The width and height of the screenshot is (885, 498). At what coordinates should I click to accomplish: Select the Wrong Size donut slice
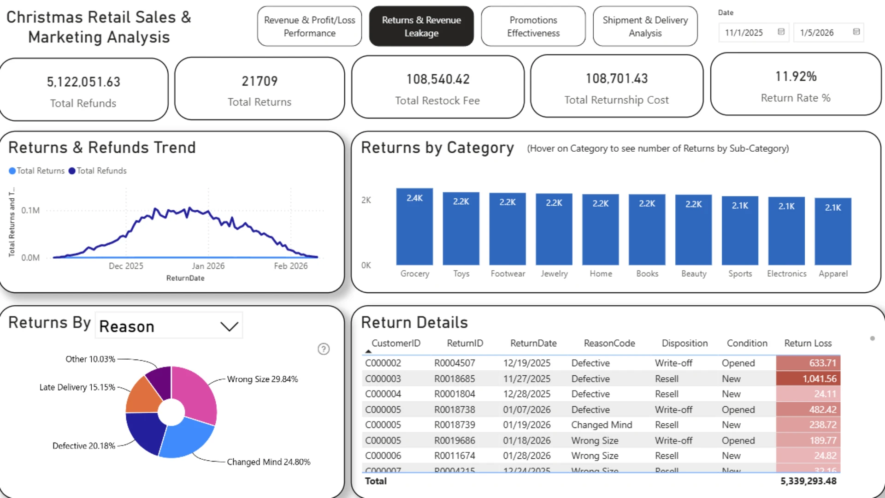click(196, 392)
